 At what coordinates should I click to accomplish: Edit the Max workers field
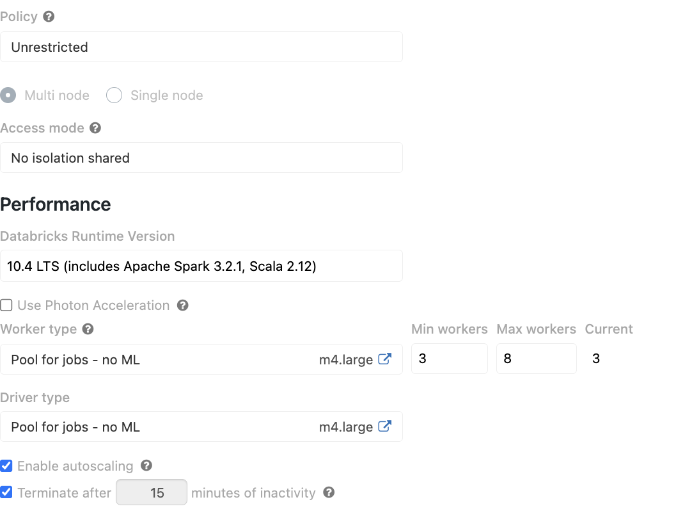[x=536, y=359]
